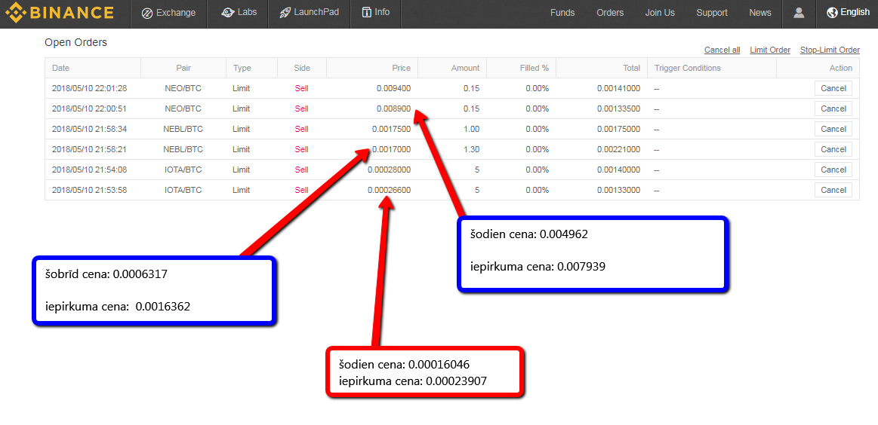The width and height of the screenshot is (878, 425).
Task: Open the LaunchPad page
Action: click(x=309, y=12)
